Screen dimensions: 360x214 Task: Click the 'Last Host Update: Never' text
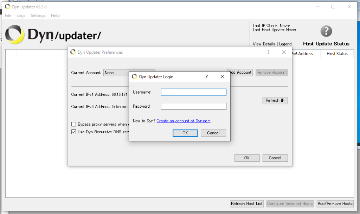[x=275, y=30]
